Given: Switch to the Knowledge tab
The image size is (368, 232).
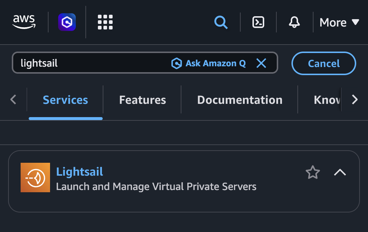Looking at the screenshot, I should pos(327,100).
